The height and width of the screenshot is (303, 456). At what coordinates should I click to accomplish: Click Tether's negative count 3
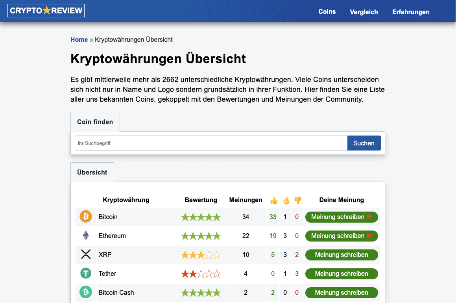point(297,273)
